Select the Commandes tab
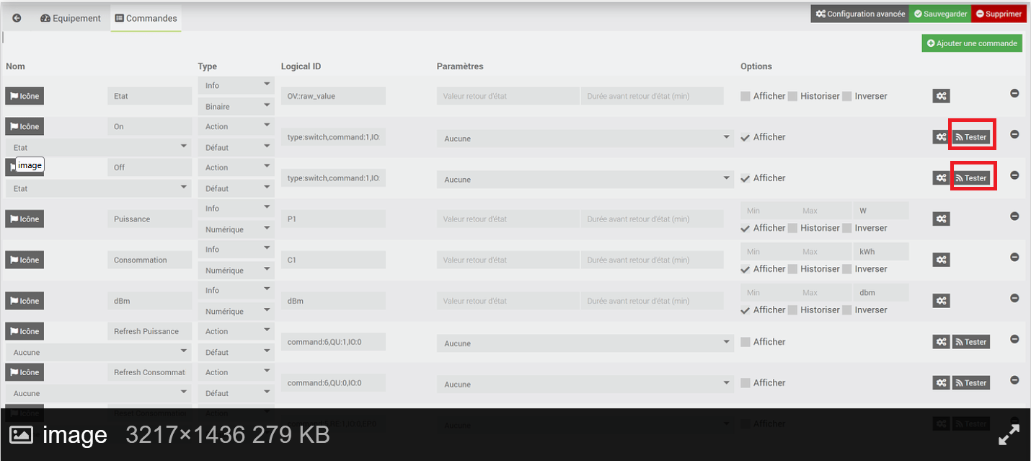Viewport: 1031px width, 461px height. coord(146,18)
